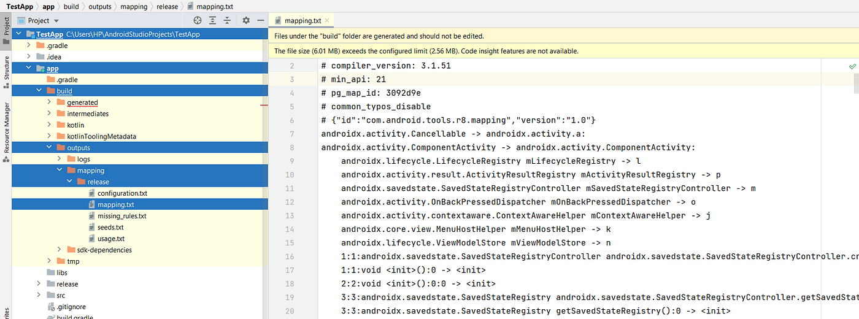Select mapping.txt in the project tree
This screenshot has width=859, height=319.
coord(115,204)
